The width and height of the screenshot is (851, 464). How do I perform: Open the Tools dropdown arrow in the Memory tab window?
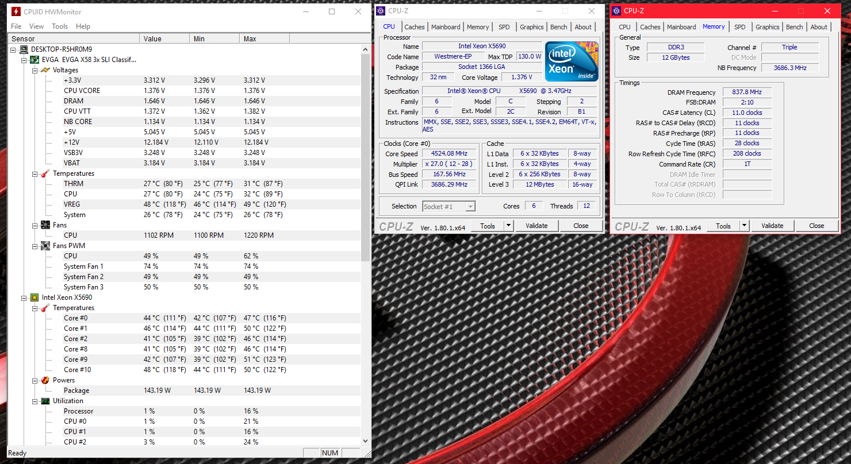tap(744, 226)
